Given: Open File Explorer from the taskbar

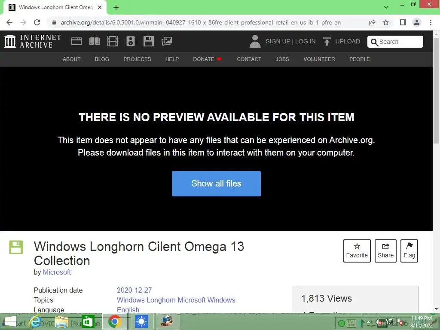Looking at the screenshot, I should tap(61, 321).
